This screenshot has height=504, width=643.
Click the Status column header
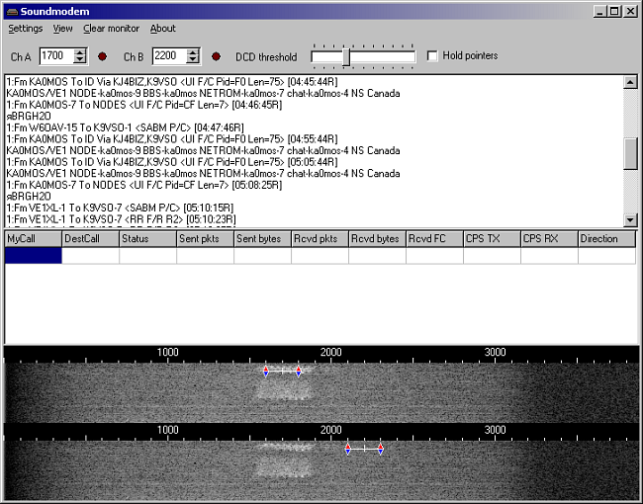click(148, 239)
